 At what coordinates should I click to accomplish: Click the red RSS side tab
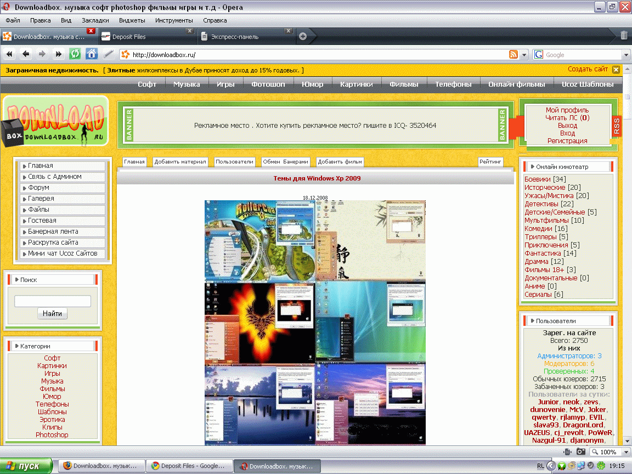(616, 126)
